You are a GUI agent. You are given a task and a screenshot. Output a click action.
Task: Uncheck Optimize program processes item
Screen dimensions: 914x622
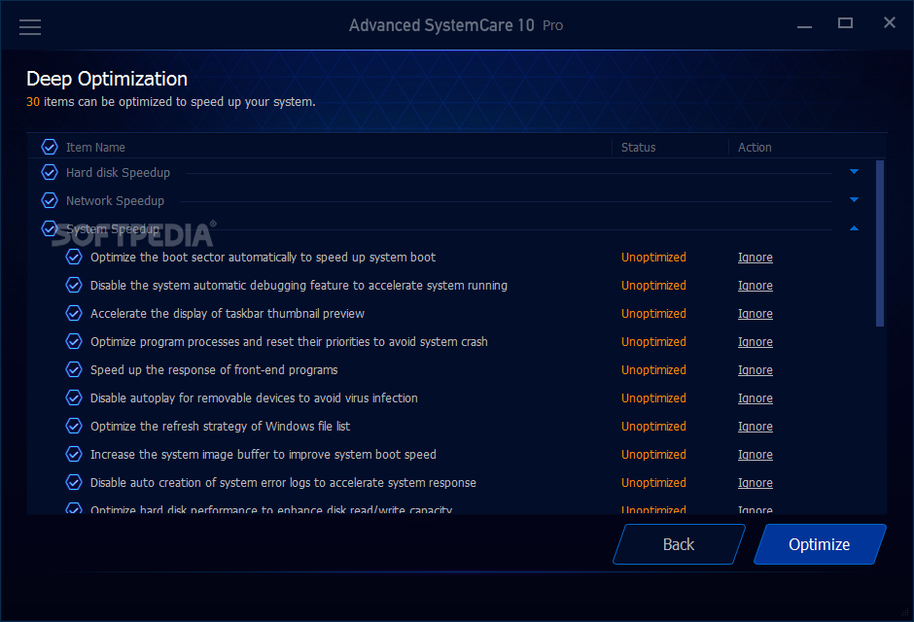(x=74, y=341)
